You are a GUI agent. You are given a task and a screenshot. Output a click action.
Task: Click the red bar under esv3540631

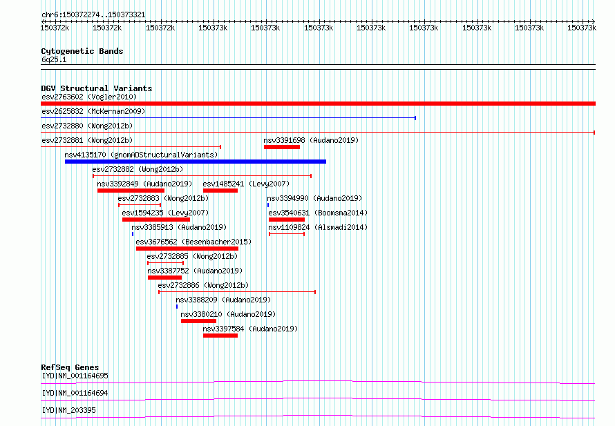click(287, 220)
